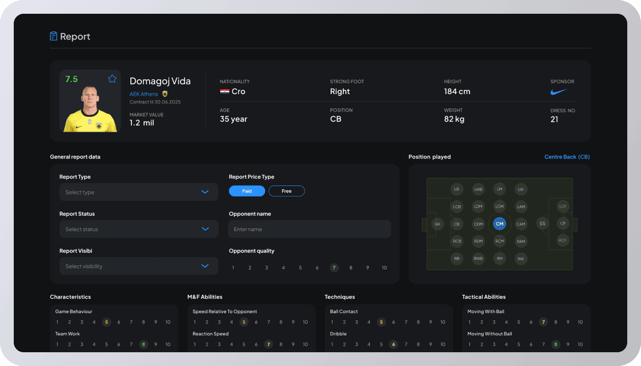The height and width of the screenshot is (366, 641).
Task: Click the AEK Athens club crest icon
Action: 165,94
